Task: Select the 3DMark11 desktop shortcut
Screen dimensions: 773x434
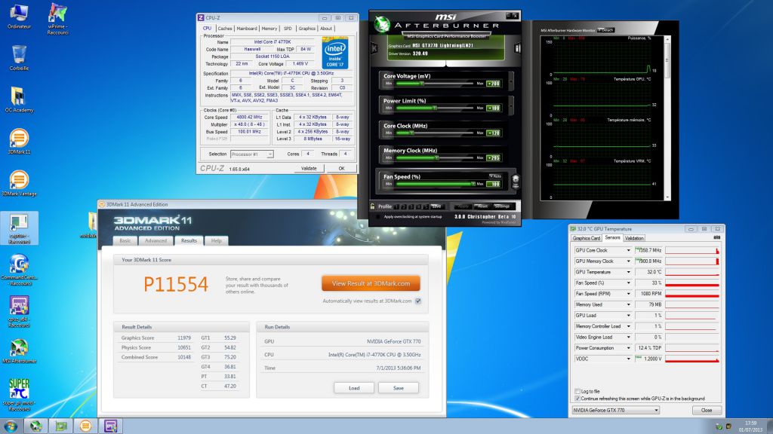Action: point(19,141)
